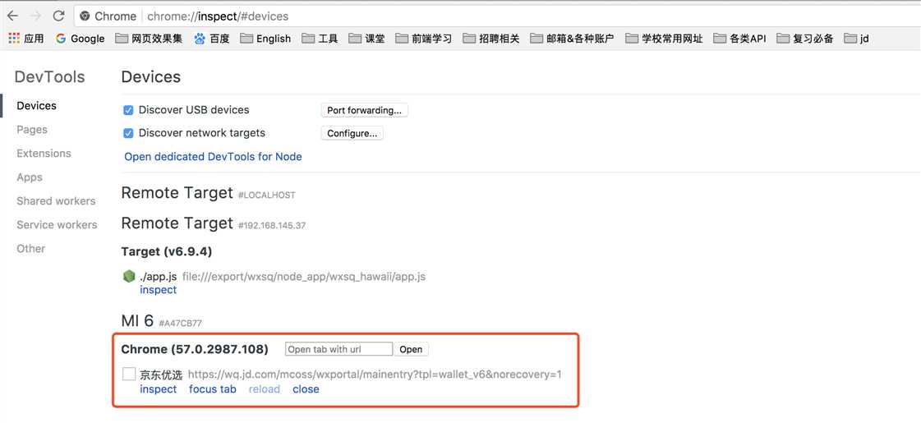Click the MI 6 device heading
The width and height of the screenshot is (921, 423).
[137, 321]
